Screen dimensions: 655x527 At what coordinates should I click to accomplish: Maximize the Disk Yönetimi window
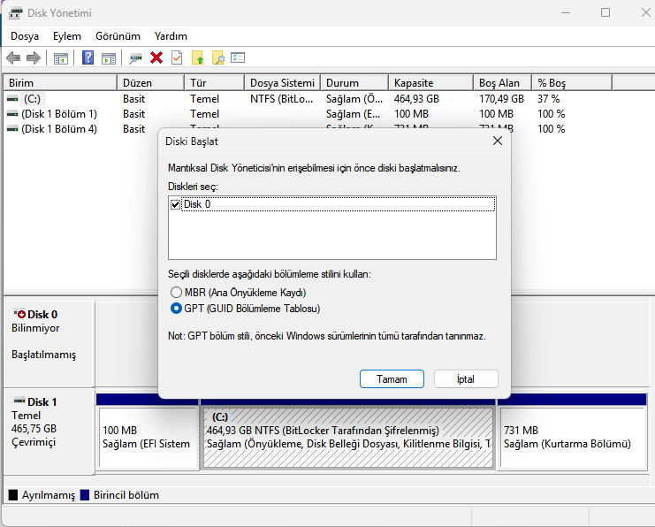pyautogui.click(x=605, y=12)
